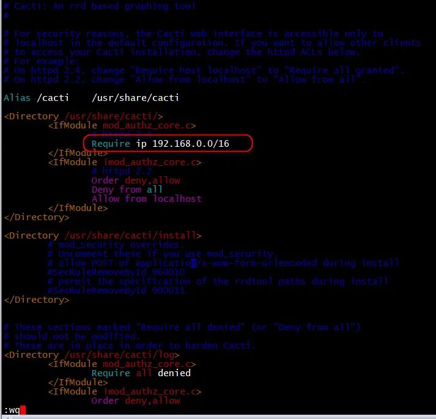Click the 'These are in place in order to harden Cacti' comment
This screenshot has height=419, width=436.
pyautogui.click(x=129, y=346)
